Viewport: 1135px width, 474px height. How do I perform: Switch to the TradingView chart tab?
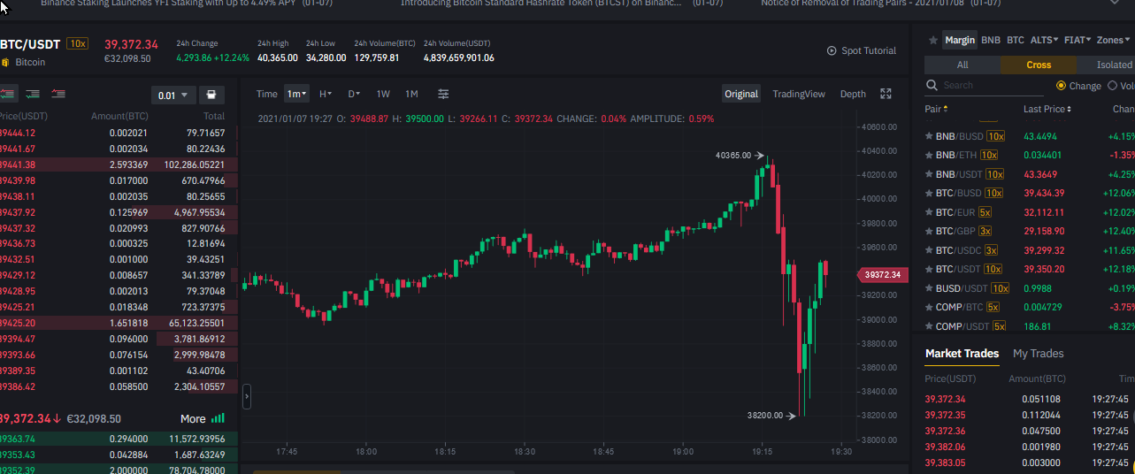coord(799,94)
